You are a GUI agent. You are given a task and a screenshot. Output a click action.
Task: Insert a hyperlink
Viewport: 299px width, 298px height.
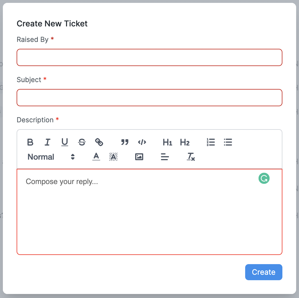click(99, 142)
